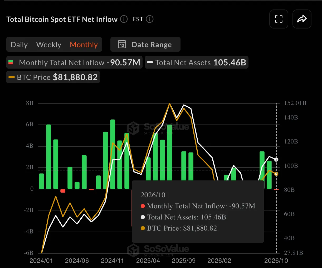Click the EST timezone label
The height and width of the screenshot is (268, 322).
138,19
